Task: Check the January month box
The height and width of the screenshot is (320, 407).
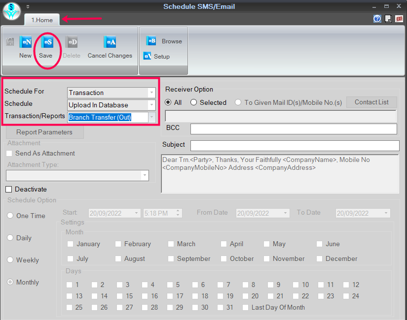Action: 70,244
